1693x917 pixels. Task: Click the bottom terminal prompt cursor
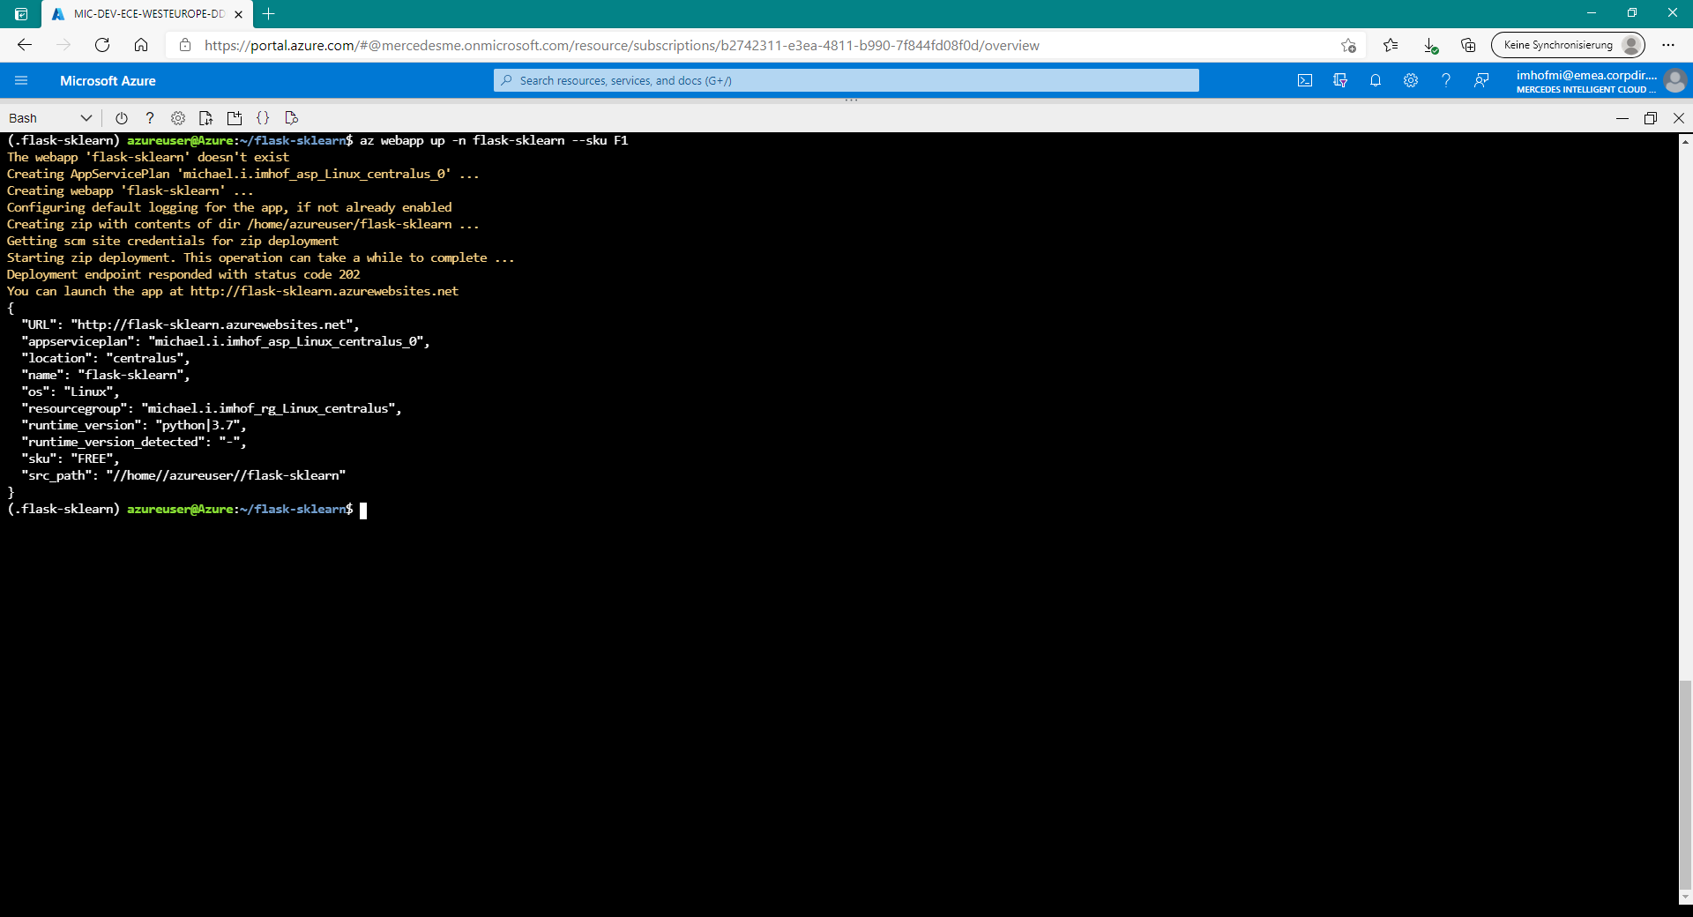pyautogui.click(x=363, y=510)
